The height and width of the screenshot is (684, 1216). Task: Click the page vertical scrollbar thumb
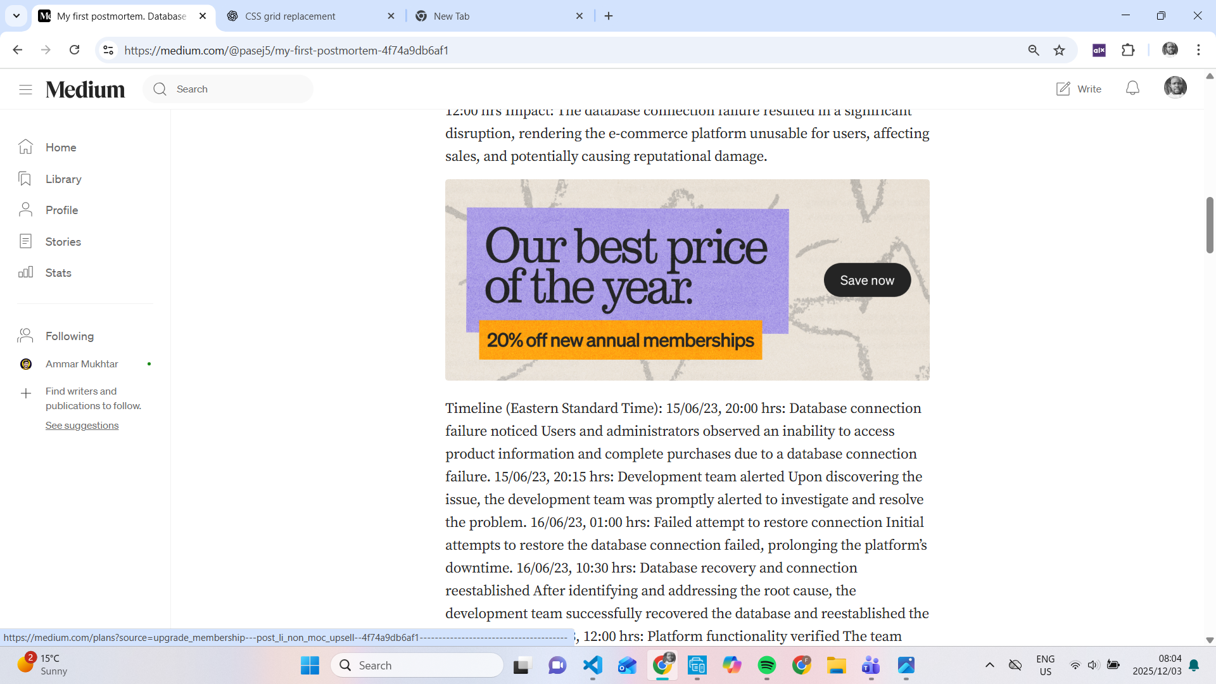[x=1209, y=225]
